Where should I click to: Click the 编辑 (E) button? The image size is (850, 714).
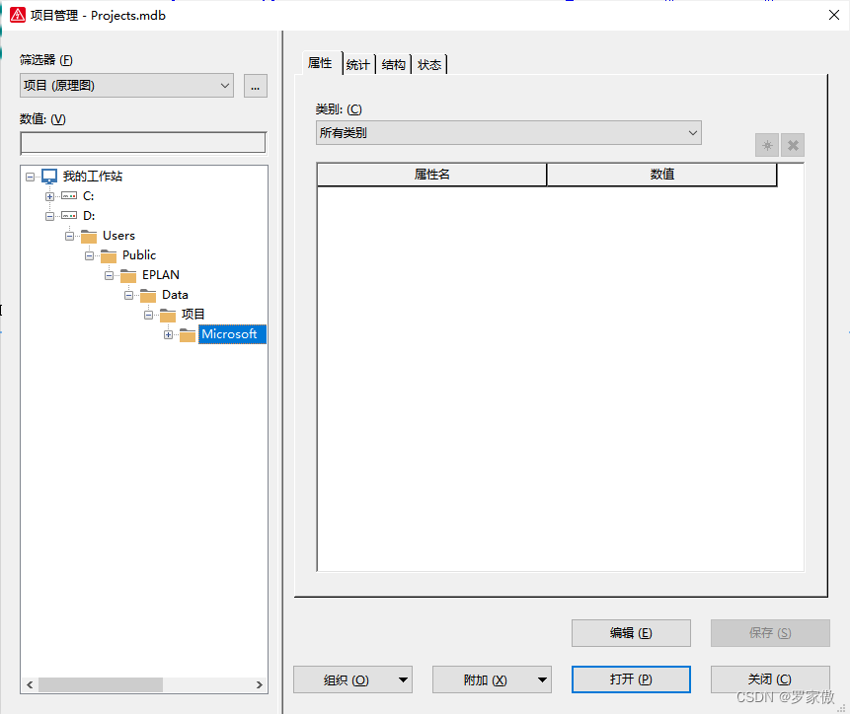pyautogui.click(x=631, y=633)
